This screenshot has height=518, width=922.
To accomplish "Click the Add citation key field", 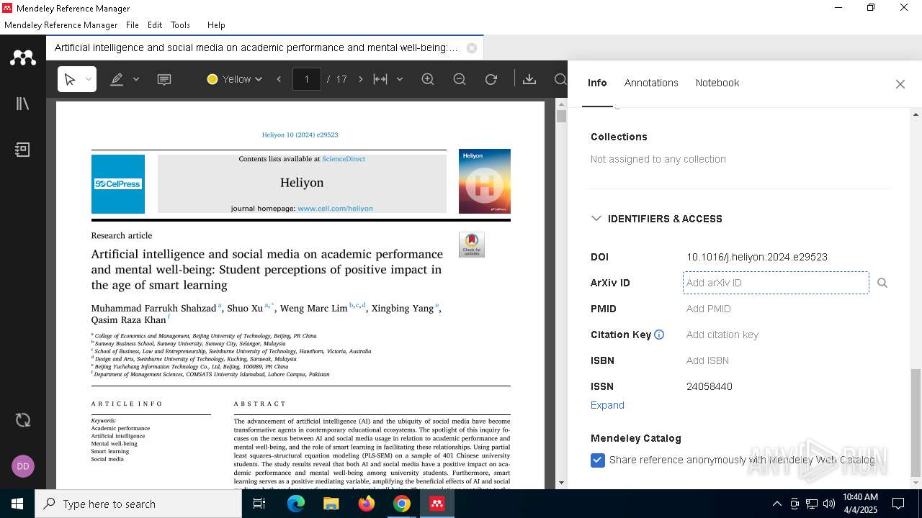I will pyautogui.click(x=722, y=335).
